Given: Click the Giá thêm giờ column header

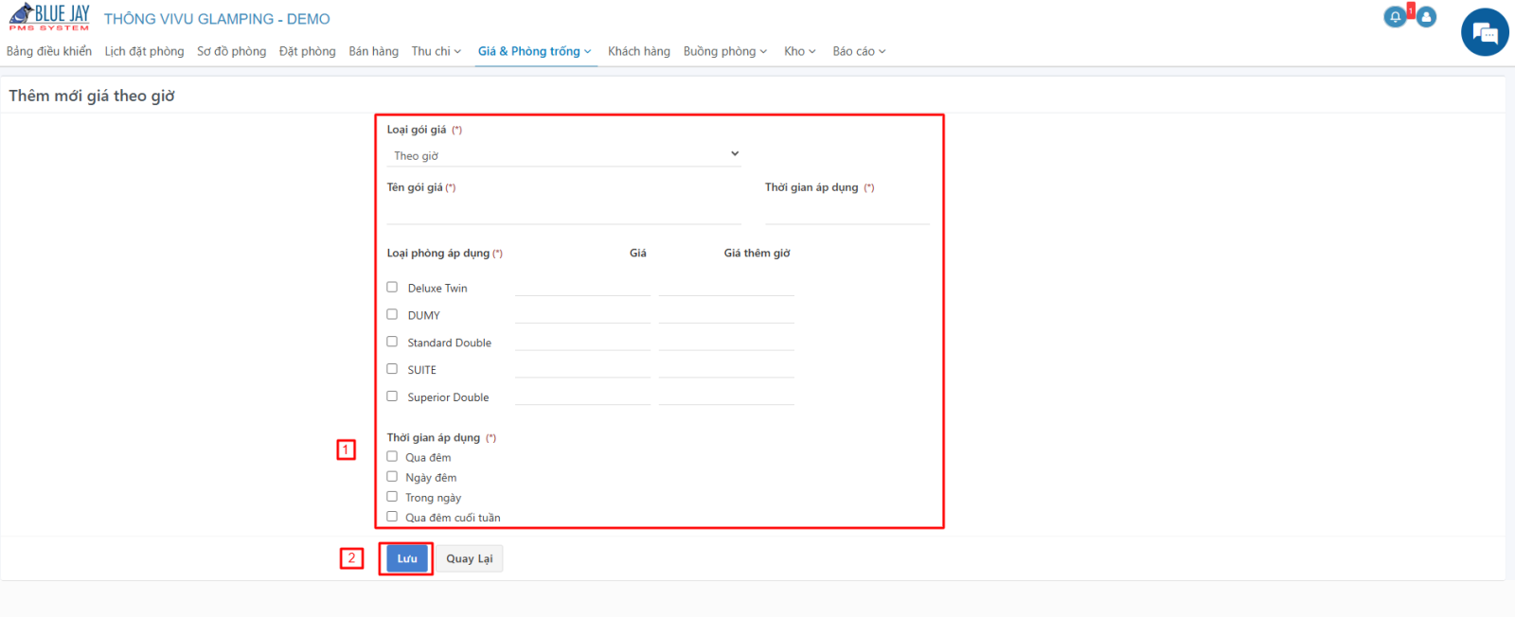Looking at the screenshot, I should click(x=757, y=253).
